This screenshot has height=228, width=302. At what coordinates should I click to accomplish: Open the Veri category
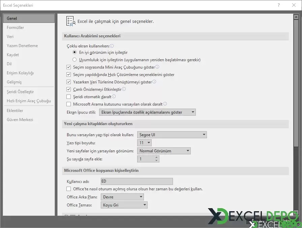click(29, 37)
